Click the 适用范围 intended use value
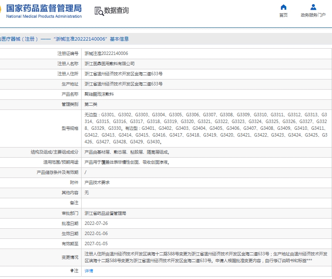The image size is (332, 279). (x=127, y=162)
